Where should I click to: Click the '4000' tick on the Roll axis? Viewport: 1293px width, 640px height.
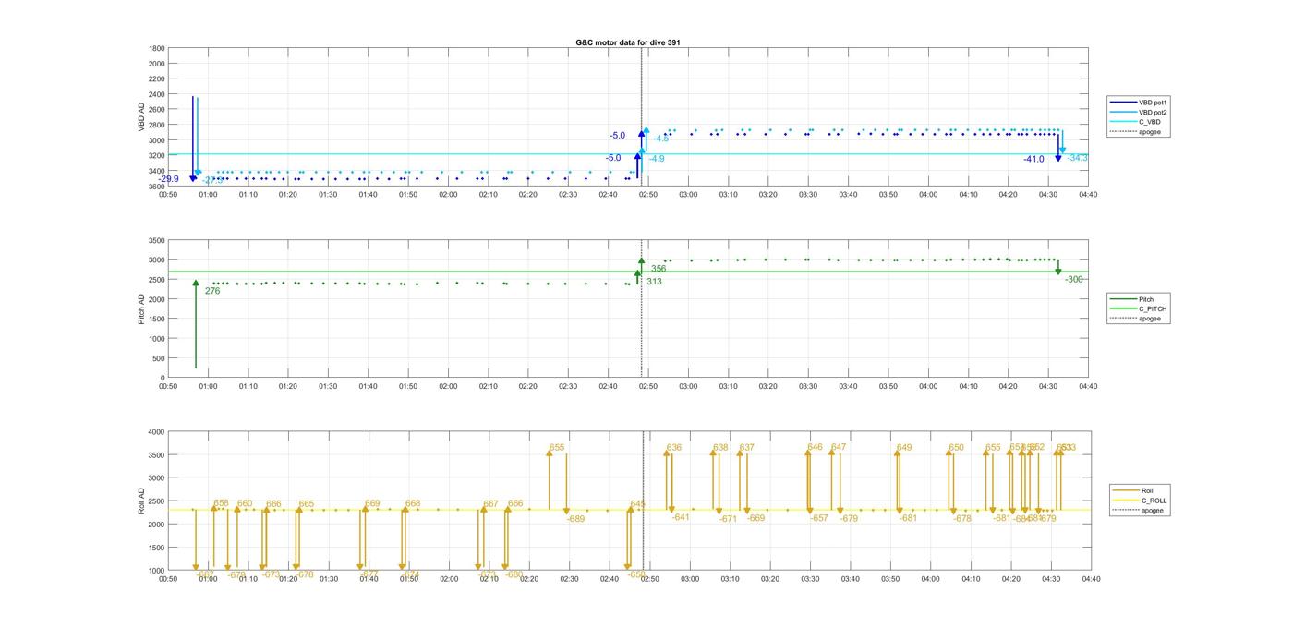157,431
